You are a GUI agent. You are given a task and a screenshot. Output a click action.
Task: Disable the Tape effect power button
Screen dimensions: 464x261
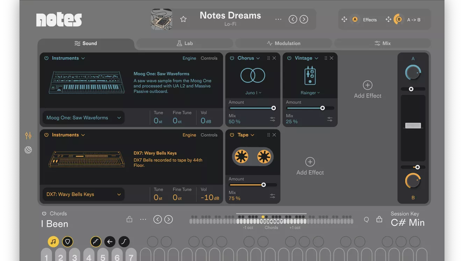[x=232, y=135]
